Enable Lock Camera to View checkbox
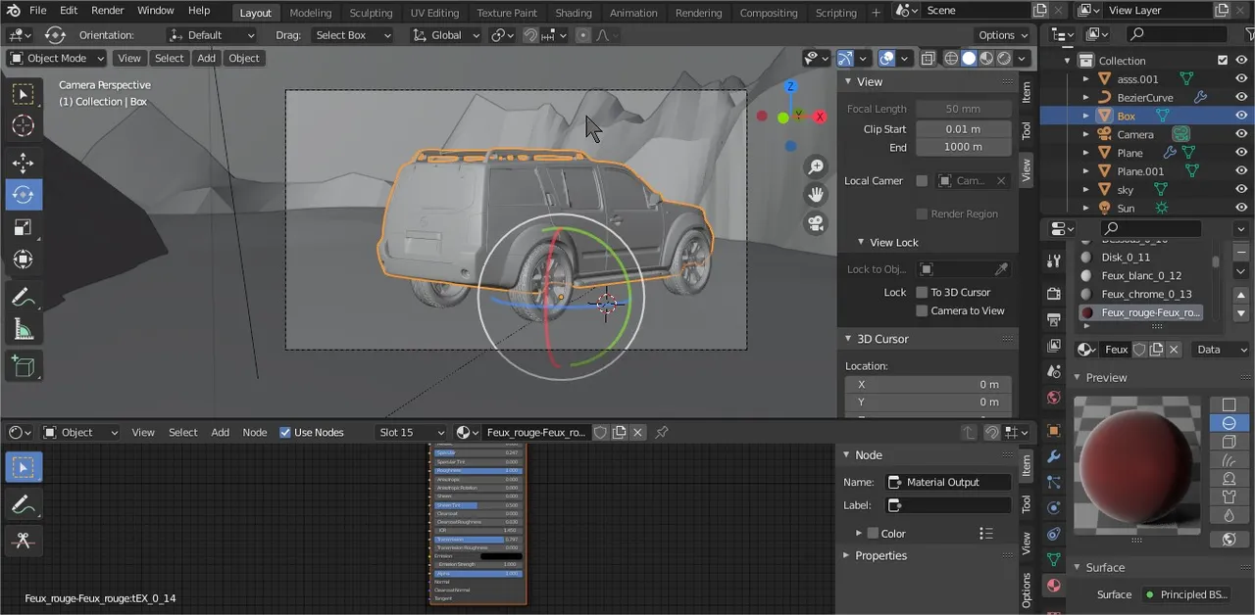 pyautogui.click(x=922, y=310)
